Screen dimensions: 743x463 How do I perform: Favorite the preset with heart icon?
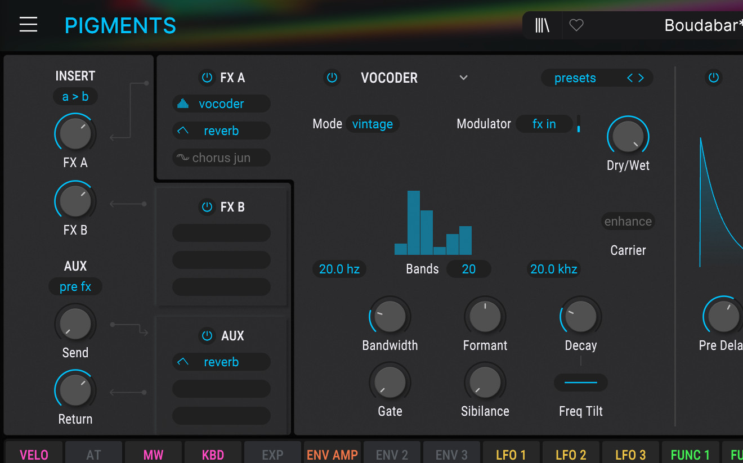point(576,25)
